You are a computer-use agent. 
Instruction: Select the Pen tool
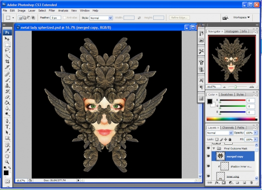click(x=7, y=121)
